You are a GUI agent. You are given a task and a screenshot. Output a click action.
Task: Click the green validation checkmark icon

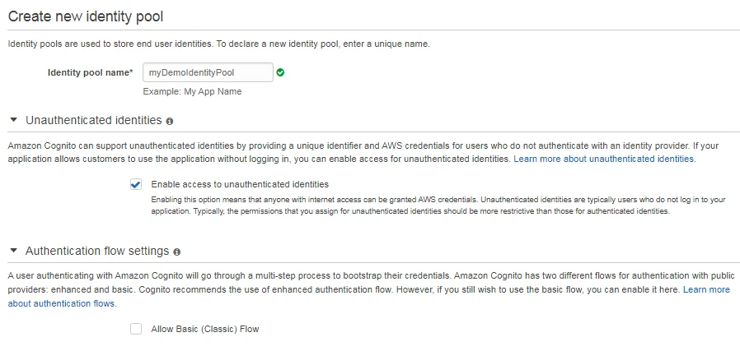pyautogui.click(x=280, y=72)
